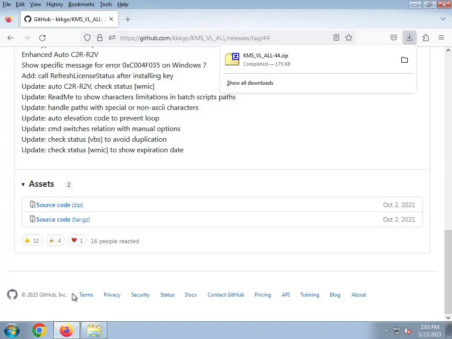
Task: Click Show all downloads
Action: pyautogui.click(x=250, y=83)
